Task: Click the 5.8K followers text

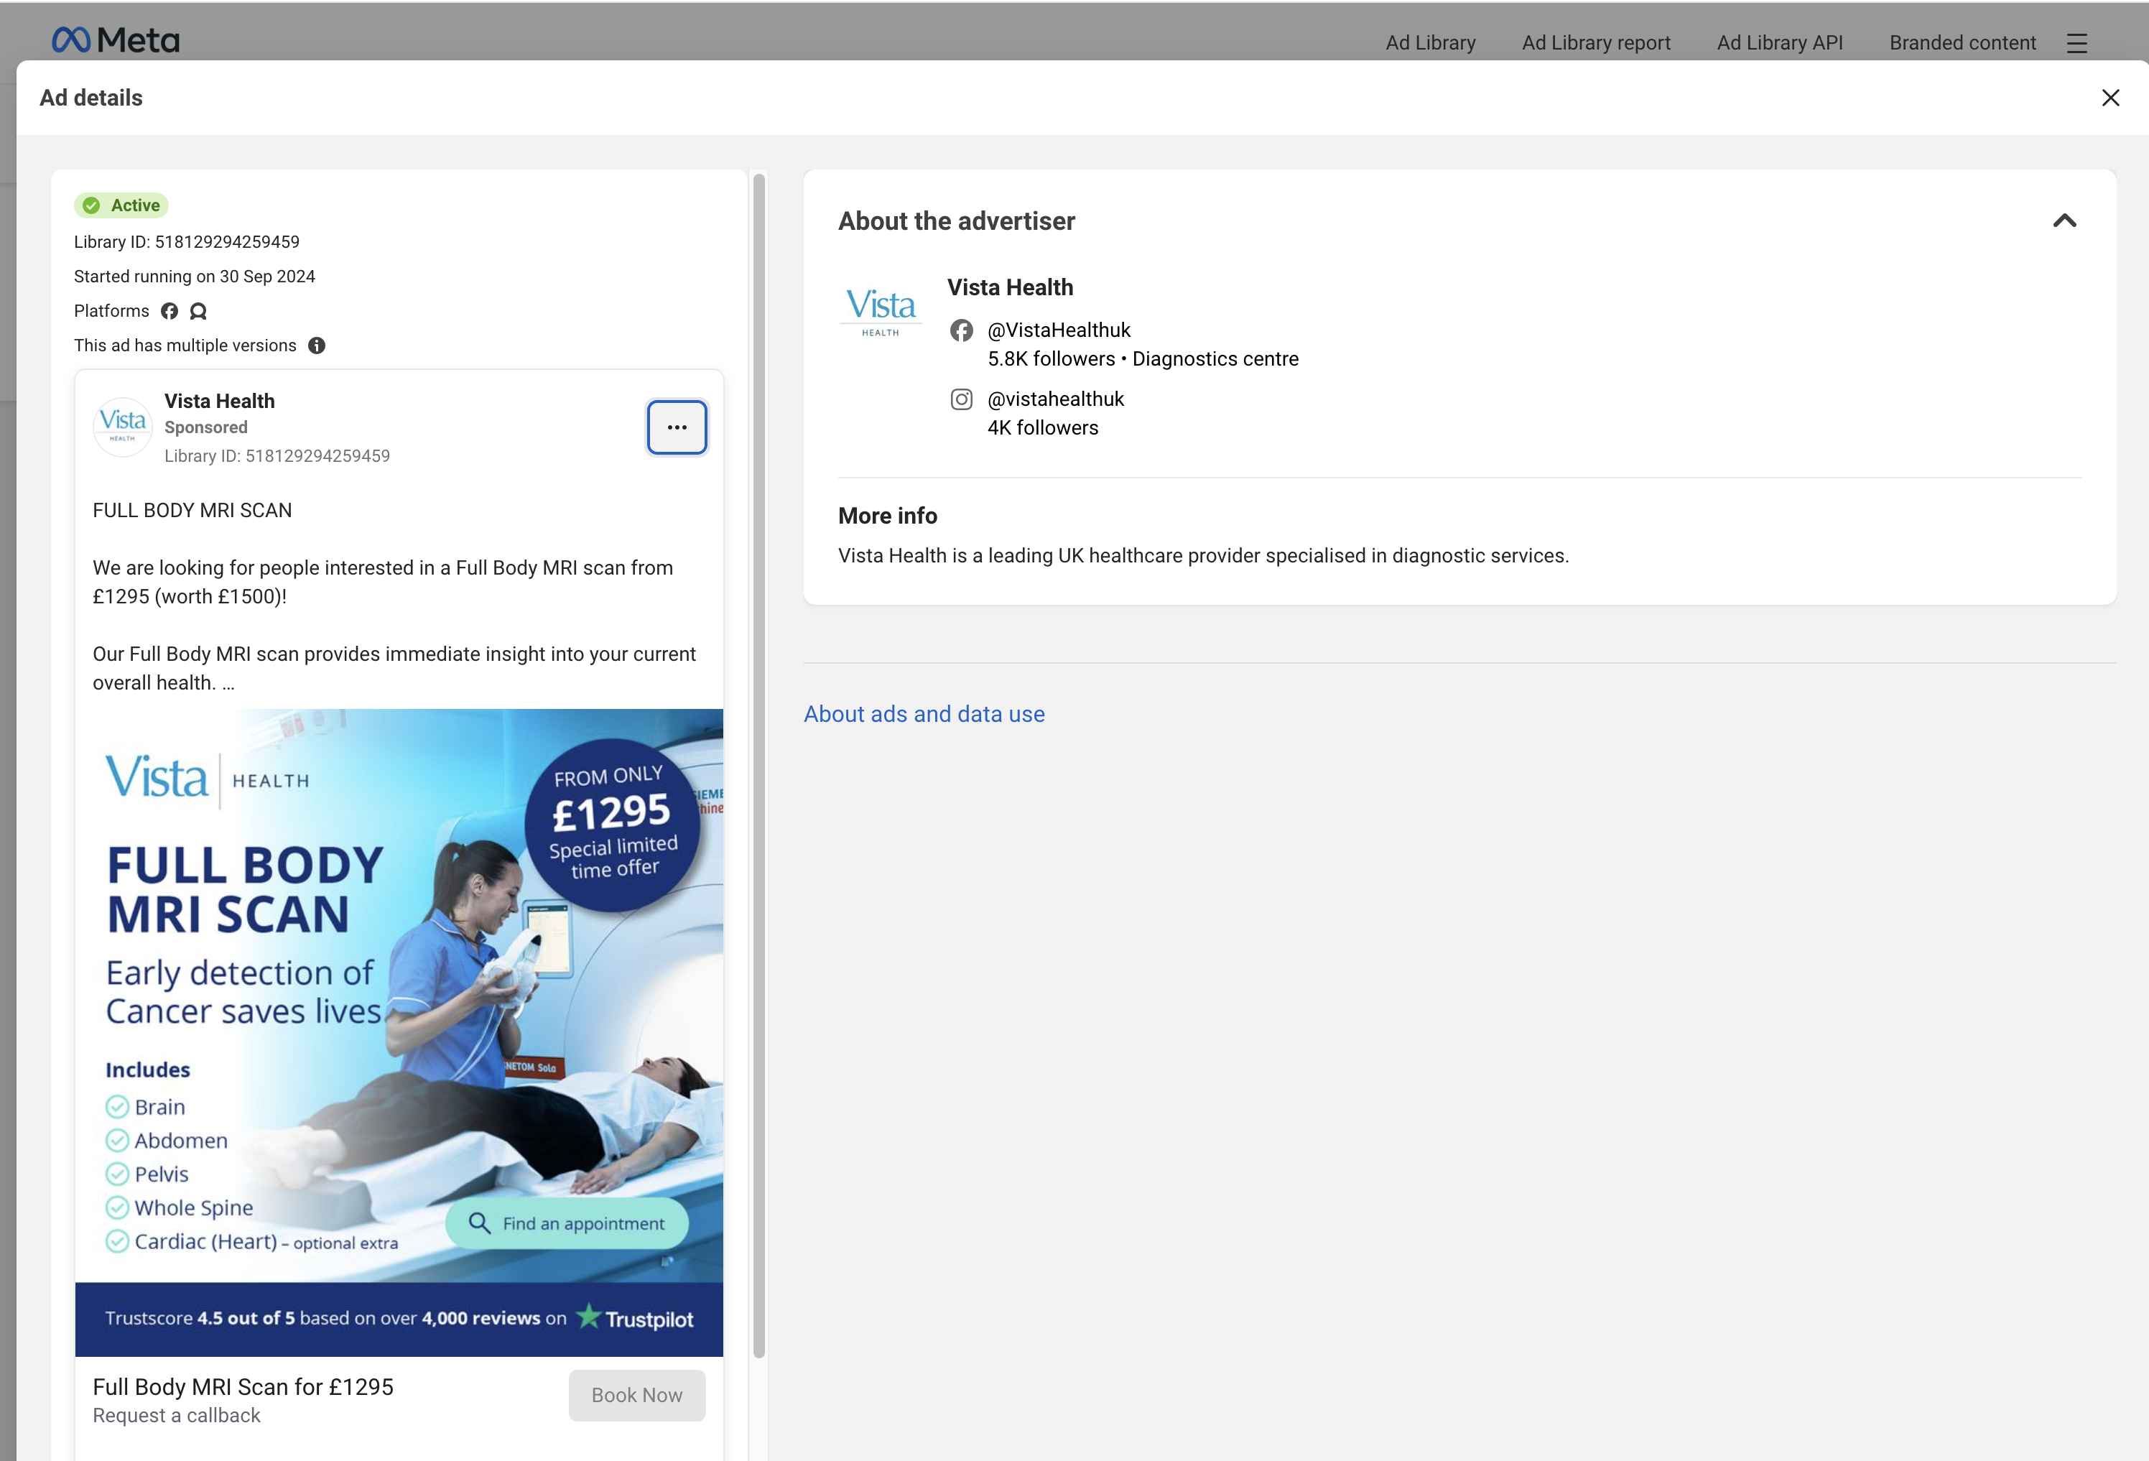Action: [x=1051, y=358]
